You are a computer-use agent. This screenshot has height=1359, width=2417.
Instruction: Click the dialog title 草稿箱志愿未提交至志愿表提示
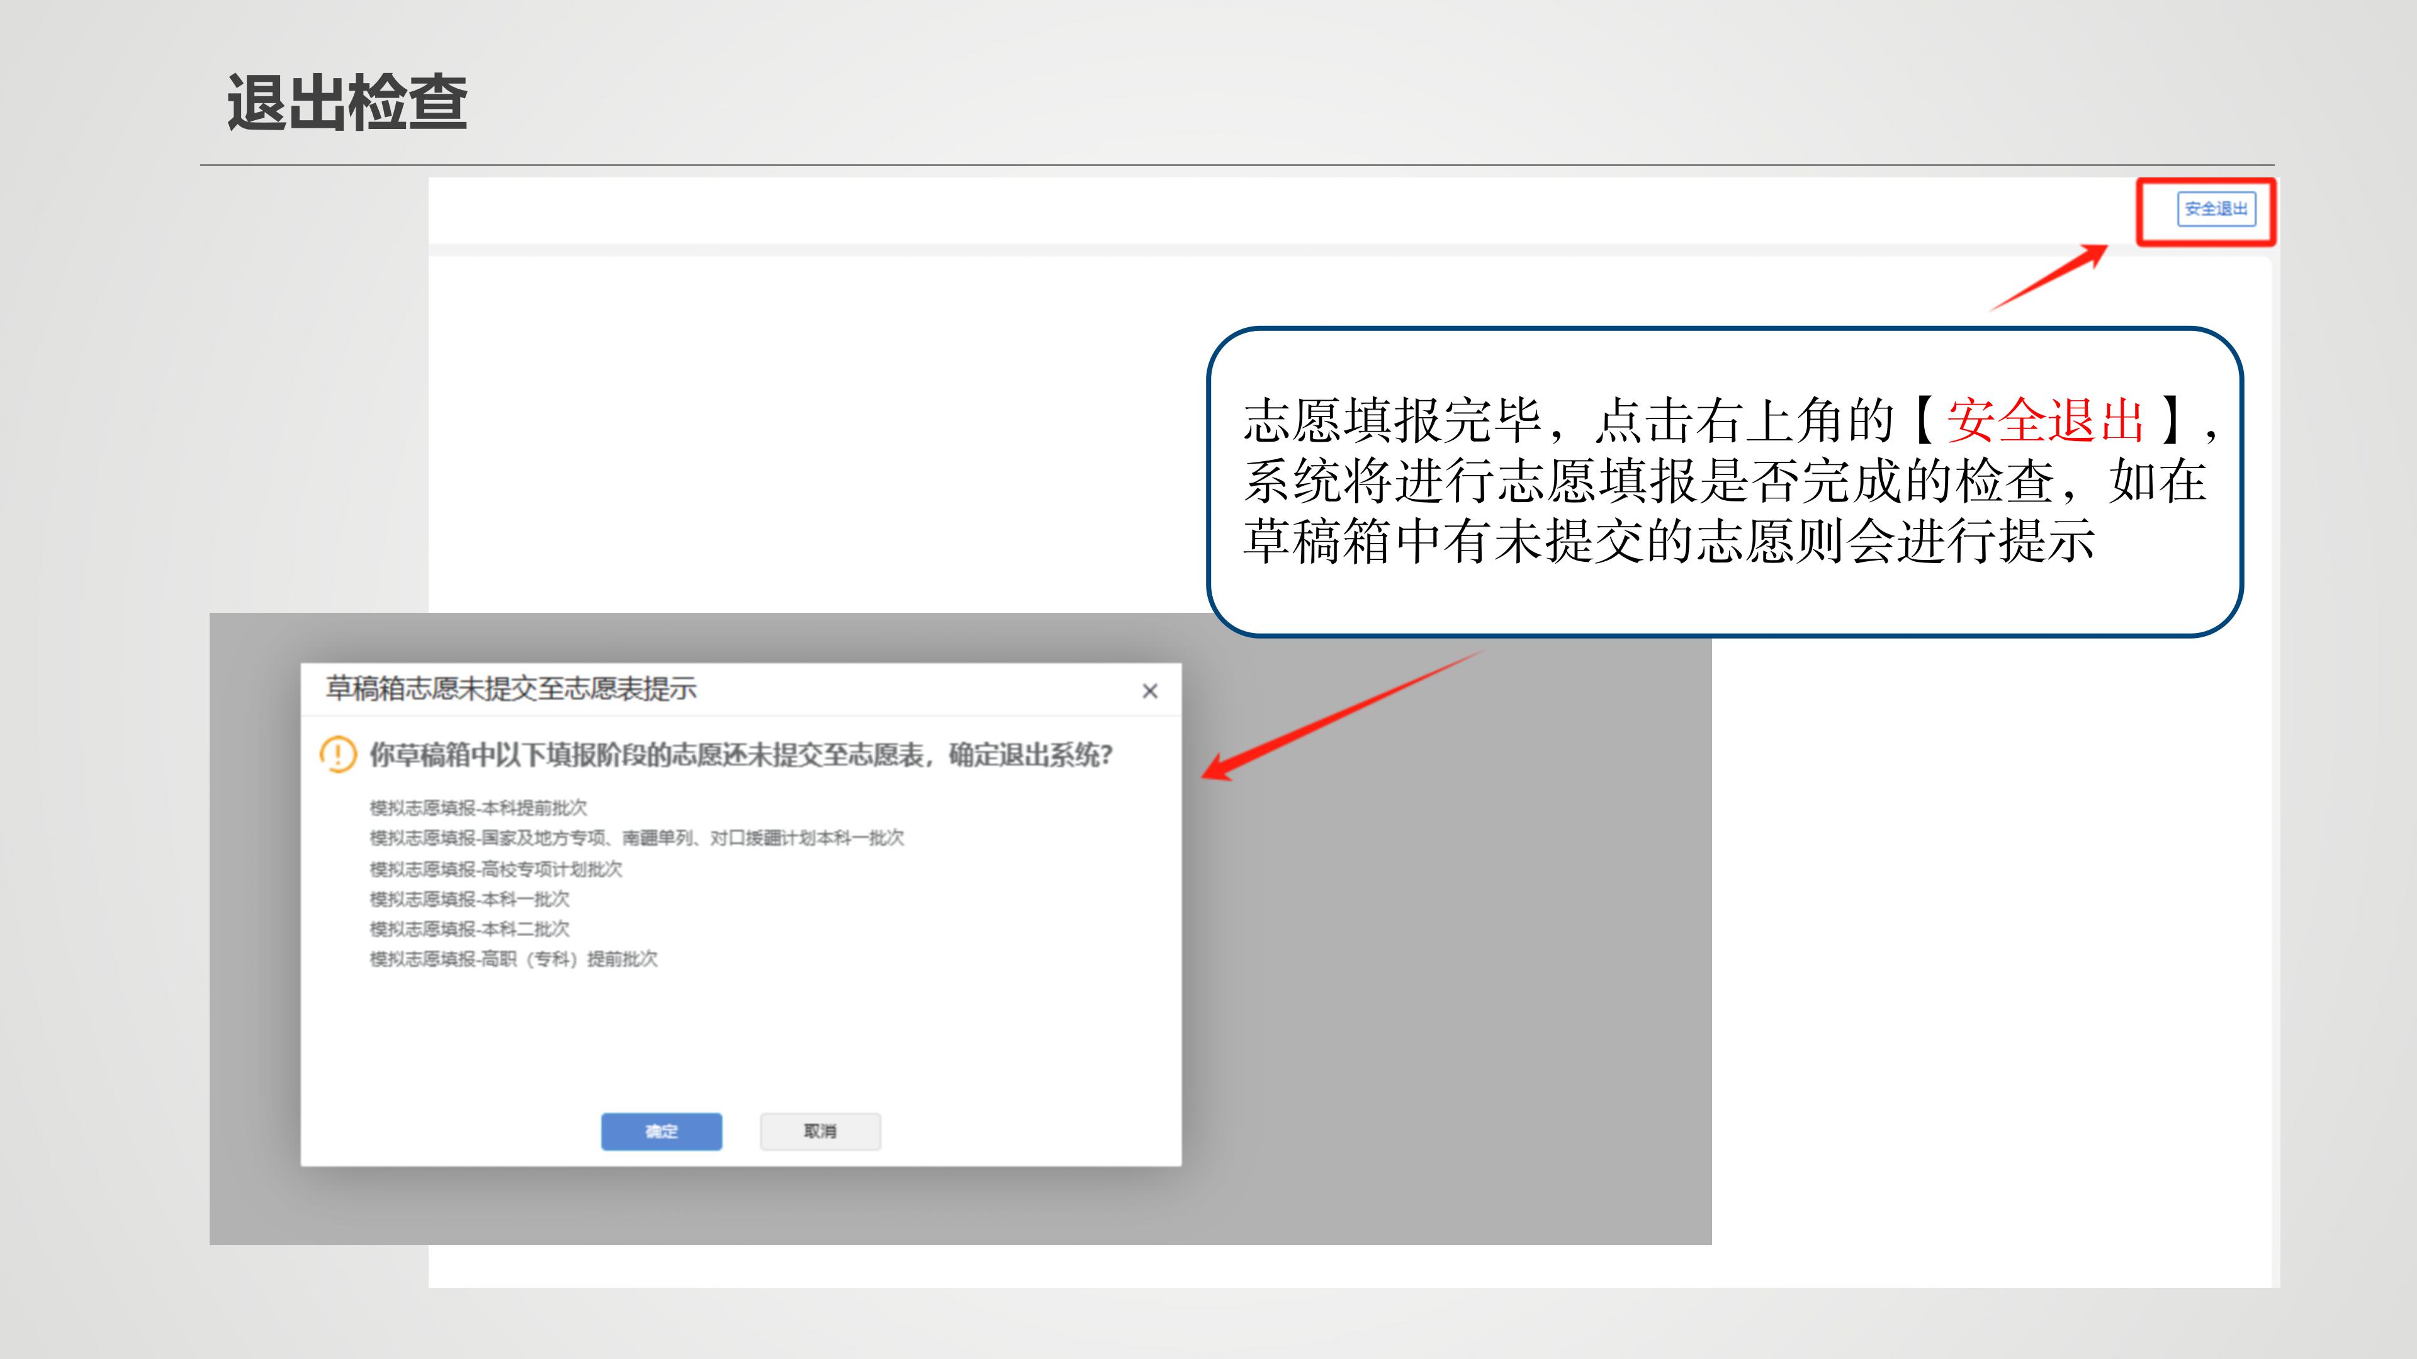(x=511, y=690)
